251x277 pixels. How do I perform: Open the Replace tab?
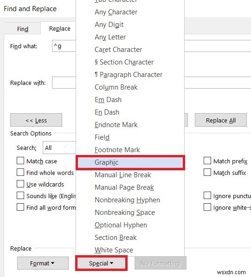(60, 28)
